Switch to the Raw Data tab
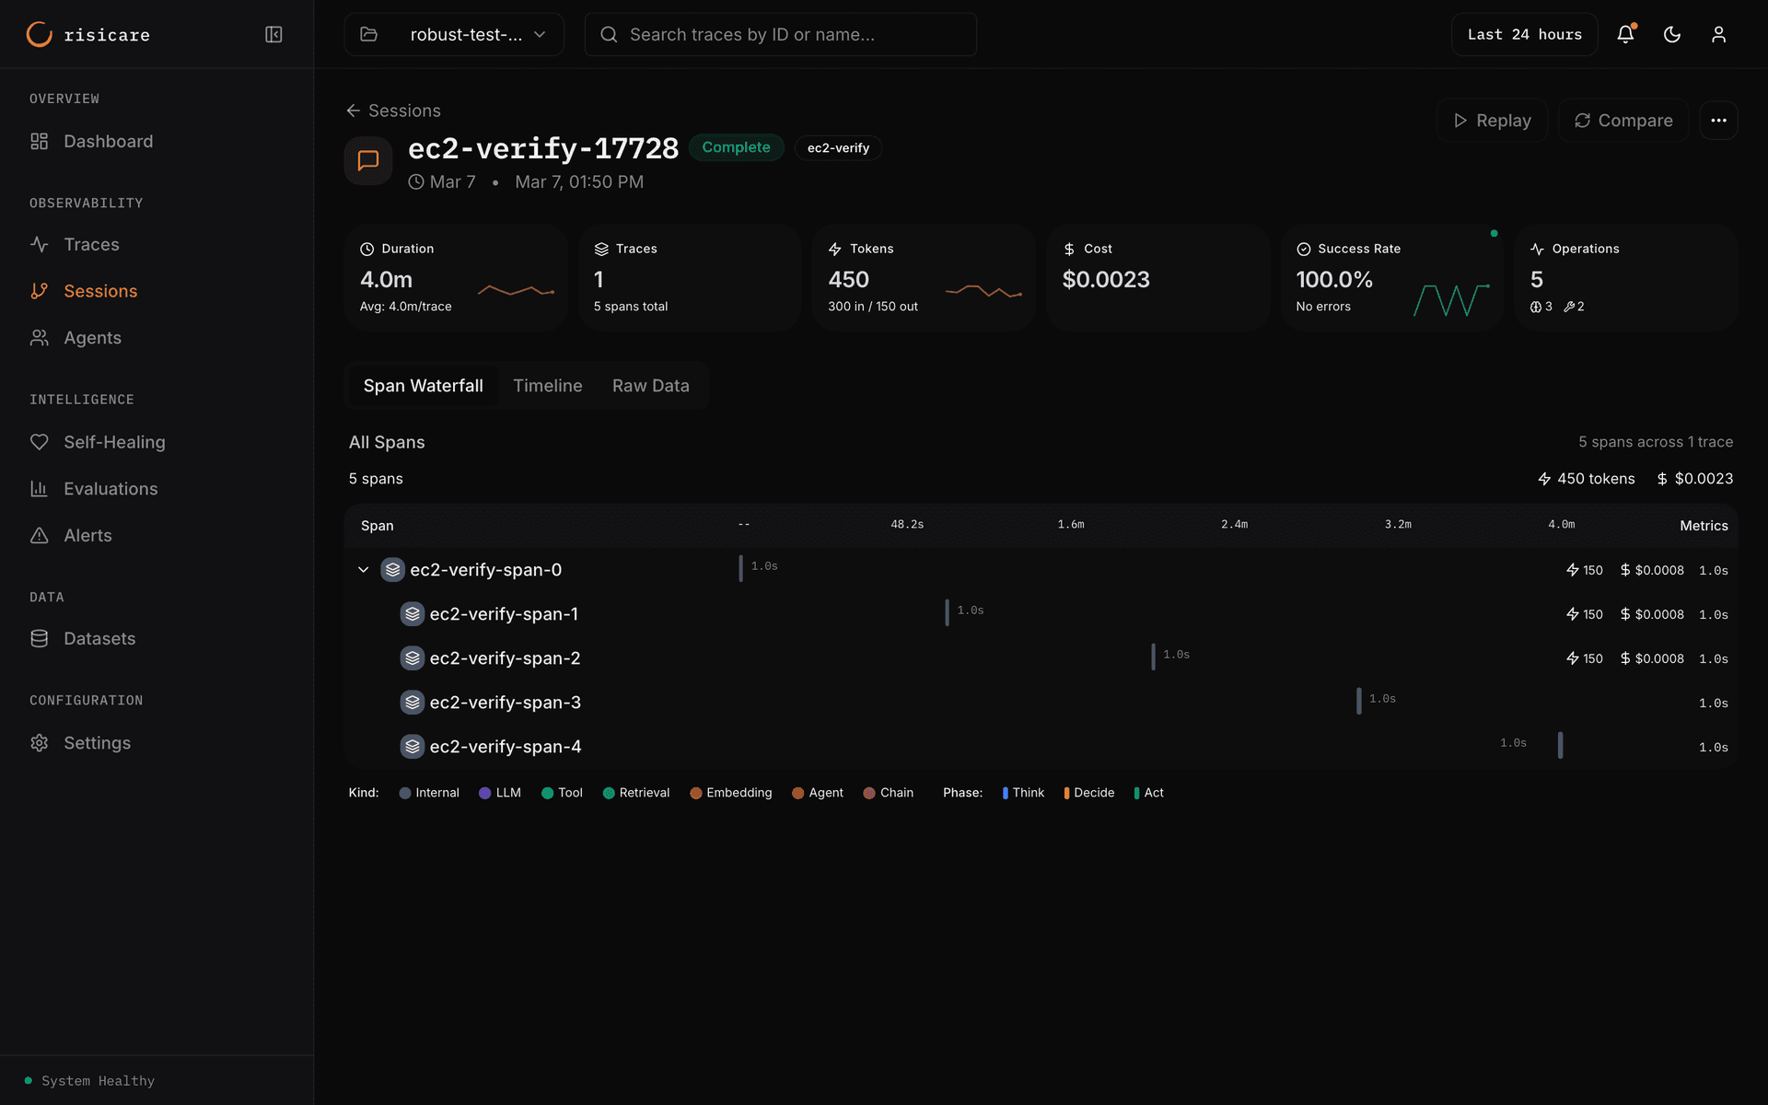This screenshot has height=1105, width=1768. [x=651, y=386]
